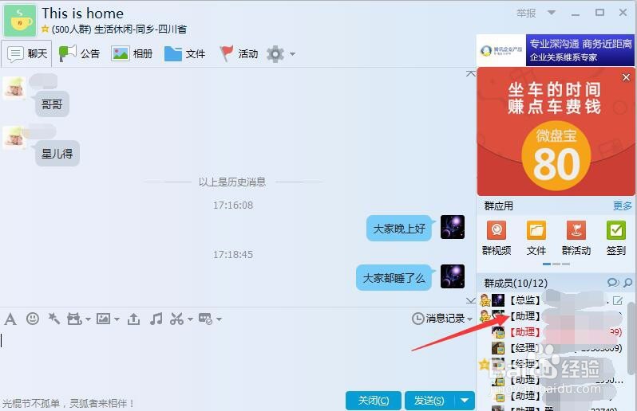Viewport: 637px width, 411px height.
Task: Open the font style (A) tool
Action: (x=10, y=319)
